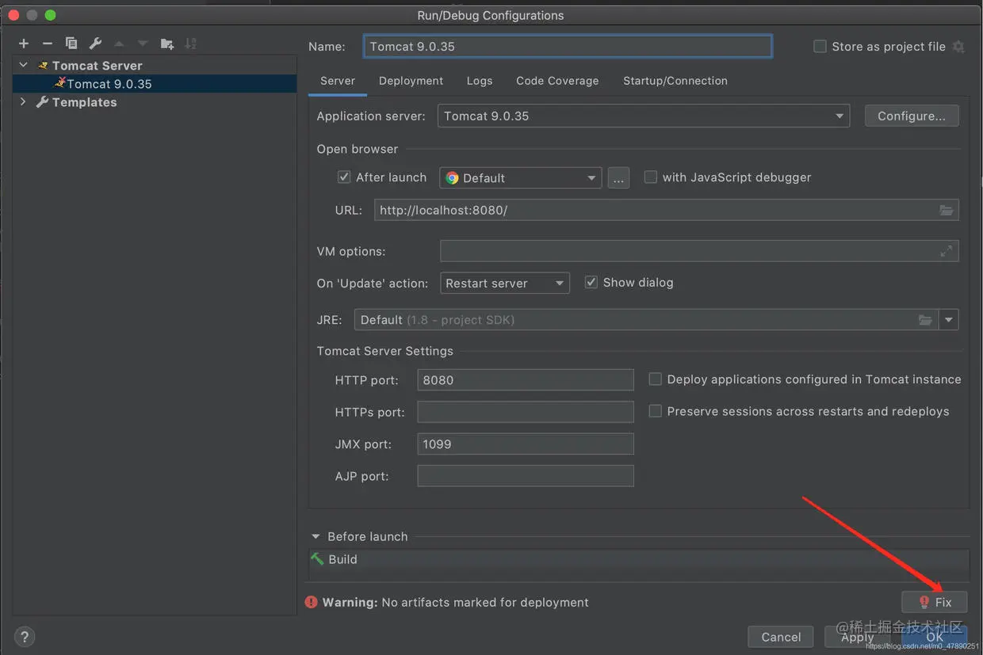983x655 pixels.
Task: Move configuration up arrow icon
Action: [x=119, y=44]
